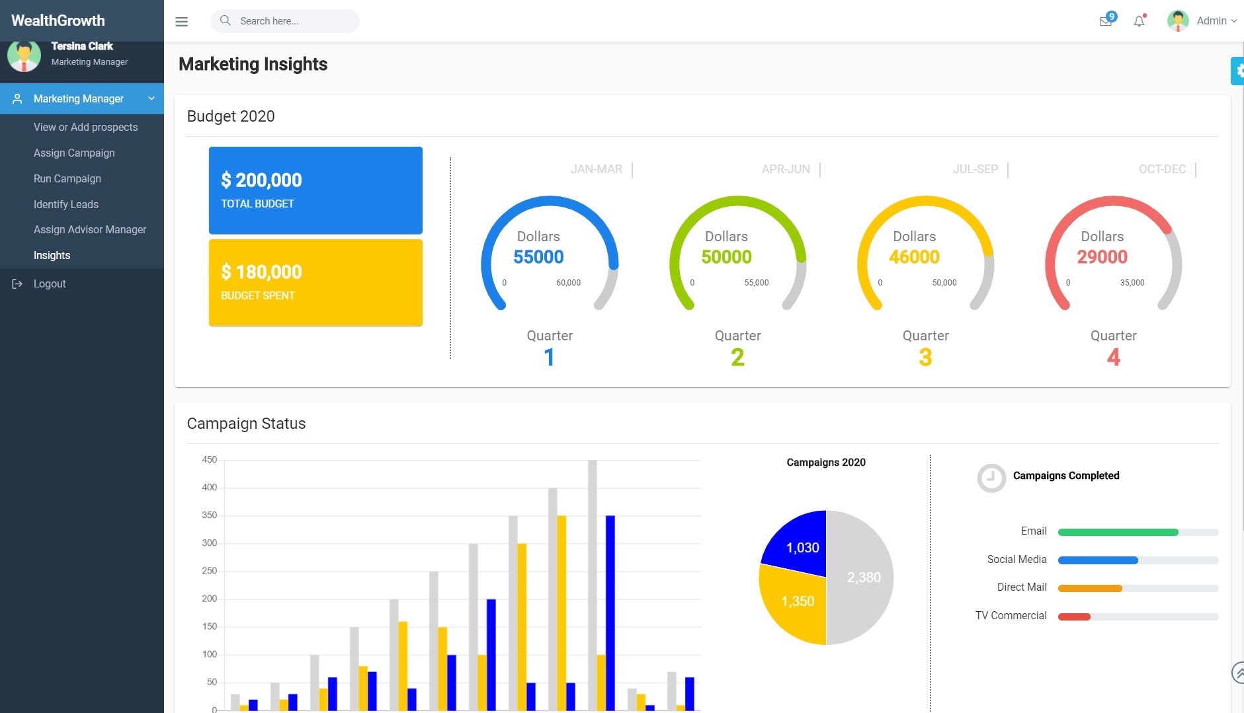Go to Run Campaign page
Screen dimensions: 1244x713
tap(67, 178)
